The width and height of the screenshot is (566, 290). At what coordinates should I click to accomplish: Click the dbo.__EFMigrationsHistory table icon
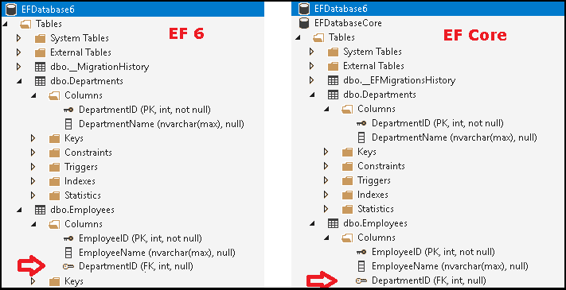pos(333,80)
